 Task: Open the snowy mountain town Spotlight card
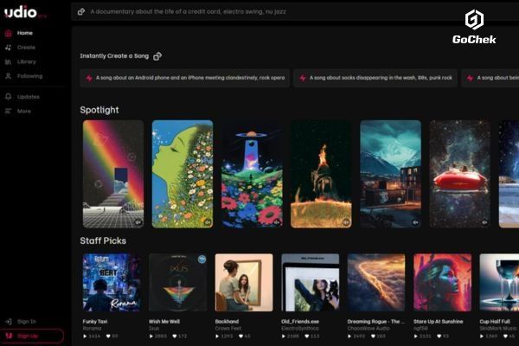(x=391, y=174)
